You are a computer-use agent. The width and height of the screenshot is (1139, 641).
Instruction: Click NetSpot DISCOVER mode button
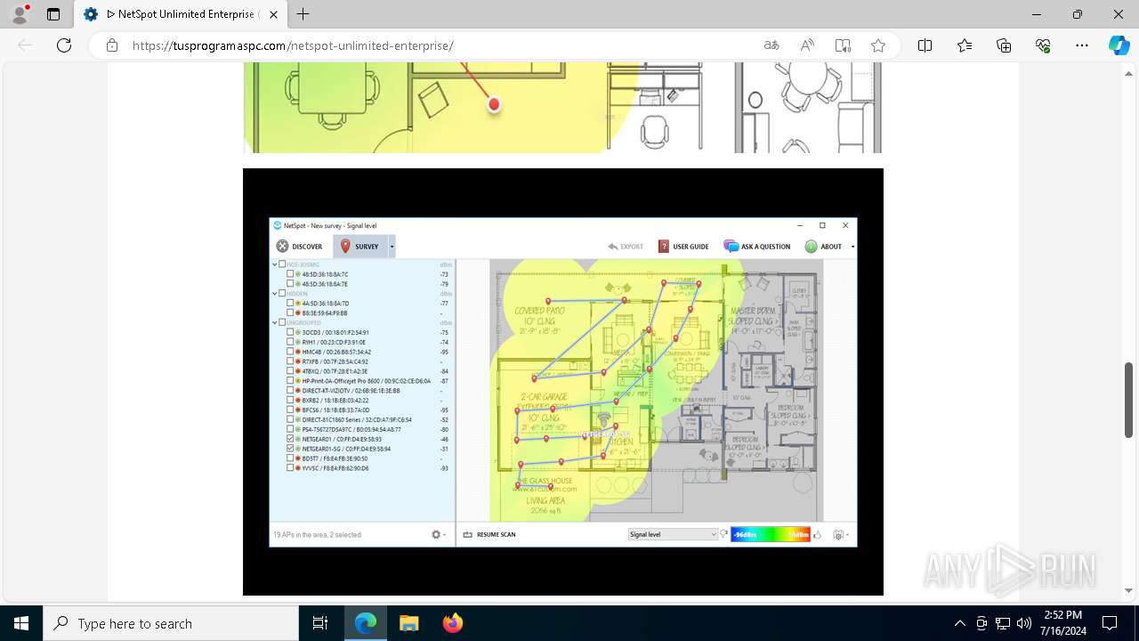tap(300, 247)
